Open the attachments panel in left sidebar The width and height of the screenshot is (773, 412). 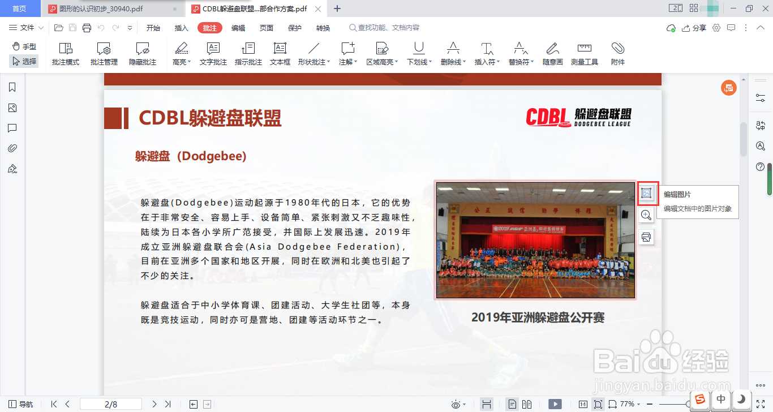point(12,148)
